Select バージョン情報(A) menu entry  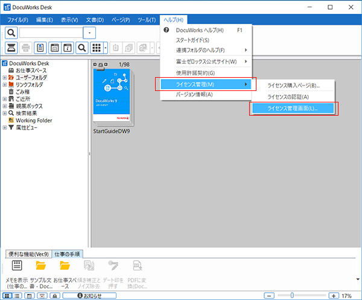206,95
